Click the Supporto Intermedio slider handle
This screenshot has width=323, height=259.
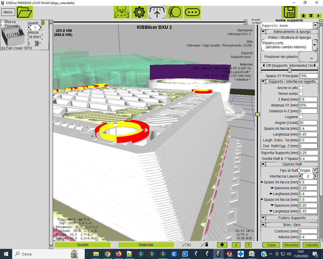click(x=290, y=70)
